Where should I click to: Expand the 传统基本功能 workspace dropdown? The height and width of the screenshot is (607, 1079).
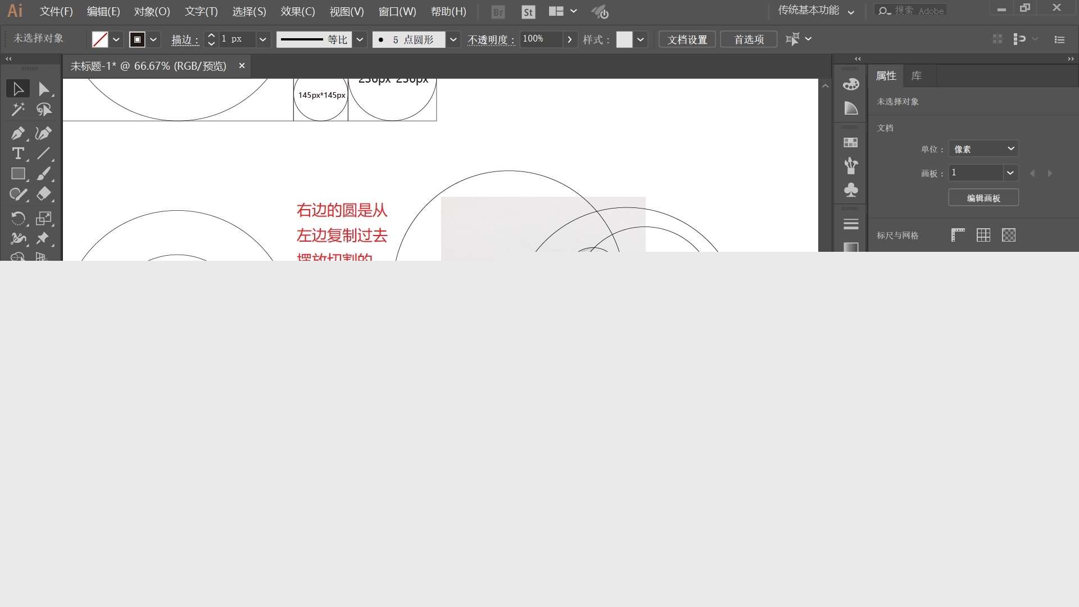click(851, 12)
